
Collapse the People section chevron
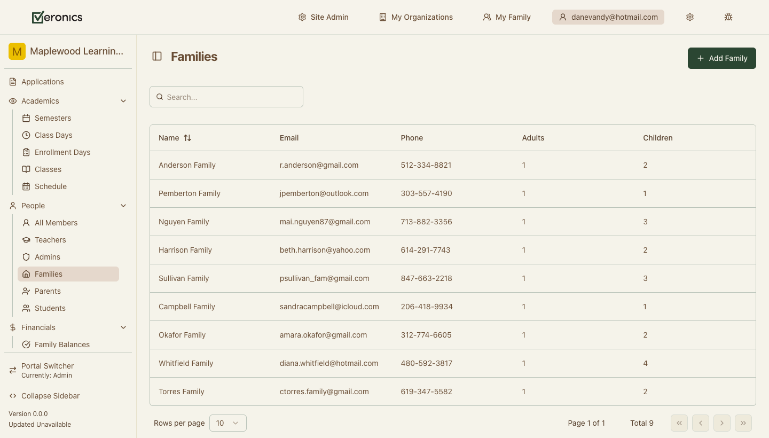(123, 206)
